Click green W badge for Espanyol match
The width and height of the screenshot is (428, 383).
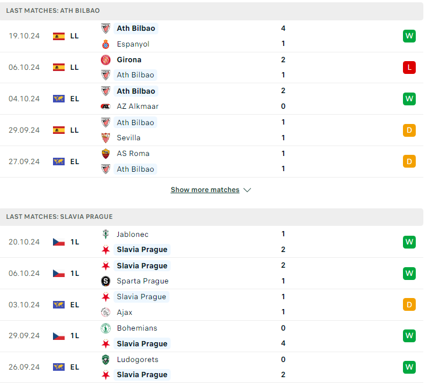point(409,36)
